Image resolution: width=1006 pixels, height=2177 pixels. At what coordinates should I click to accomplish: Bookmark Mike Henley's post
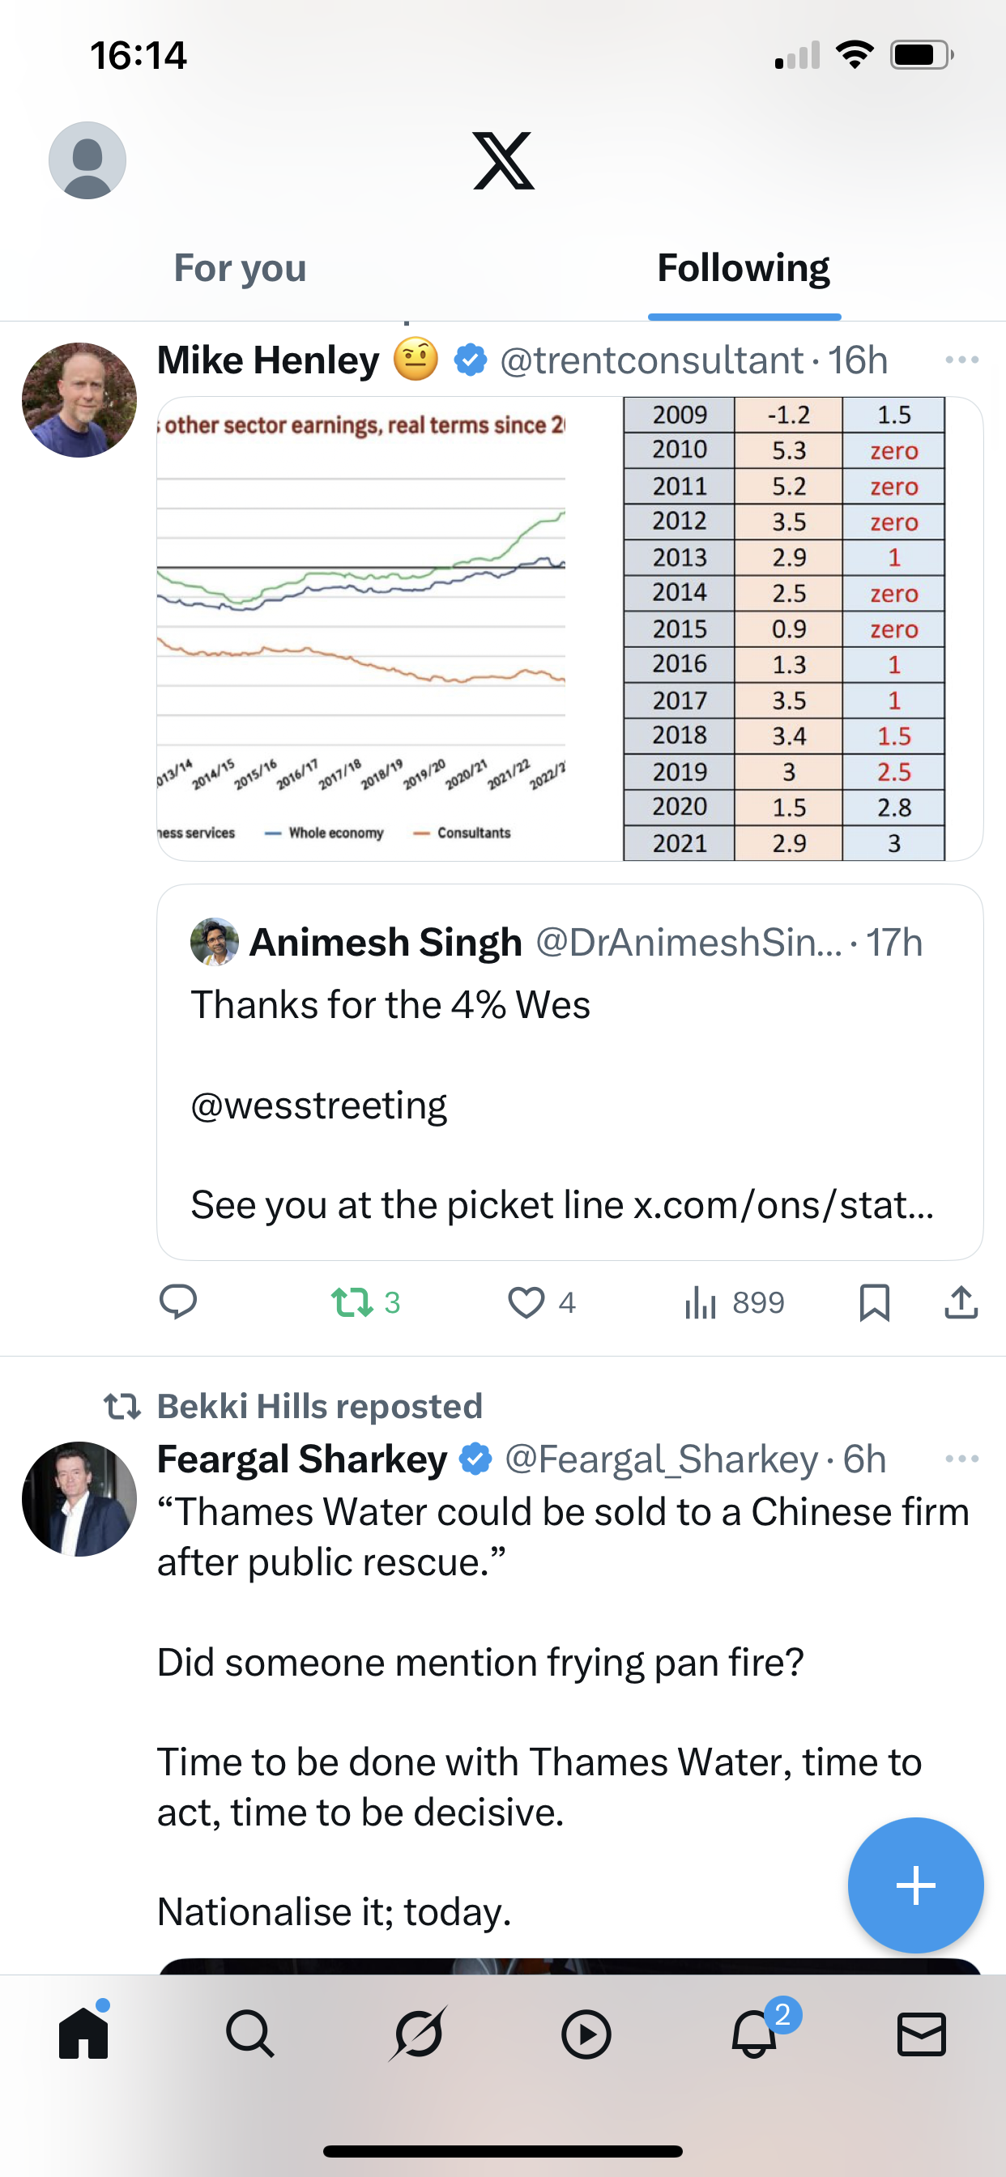tap(874, 1302)
